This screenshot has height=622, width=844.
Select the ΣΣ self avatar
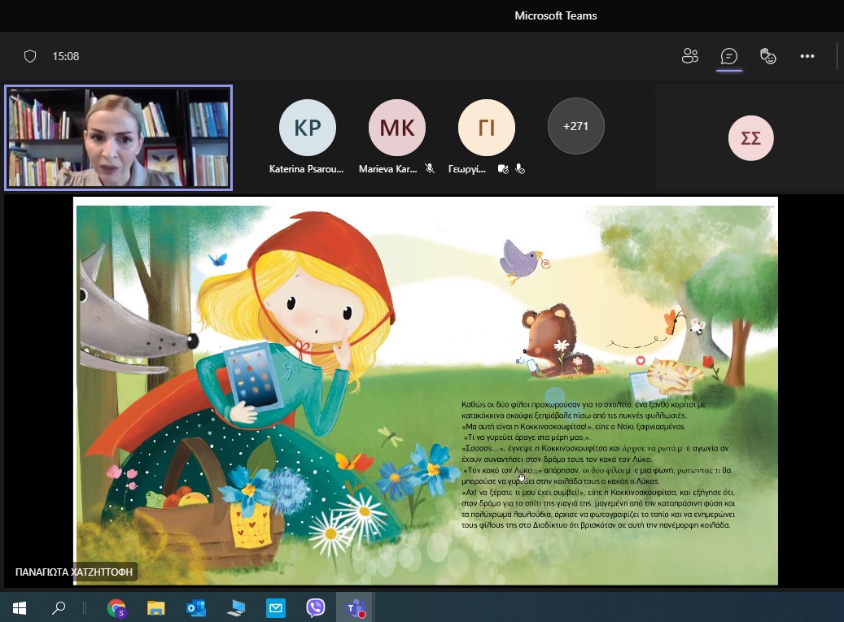[x=751, y=138]
